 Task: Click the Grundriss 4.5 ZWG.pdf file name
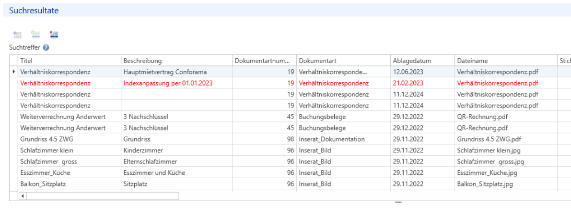point(489,139)
